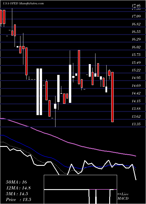146x204 pixels.
Task: Click the 'USA OFED MunafaSutra.com' chart title
Action: point(23,3)
